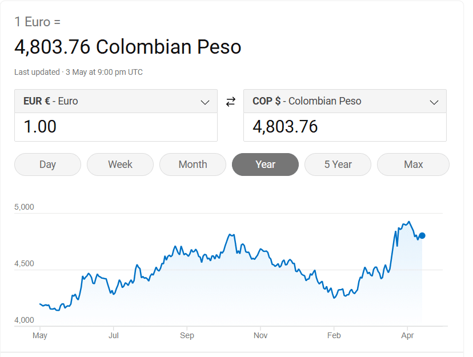
Task: Show the Month chart view
Action: click(x=193, y=165)
